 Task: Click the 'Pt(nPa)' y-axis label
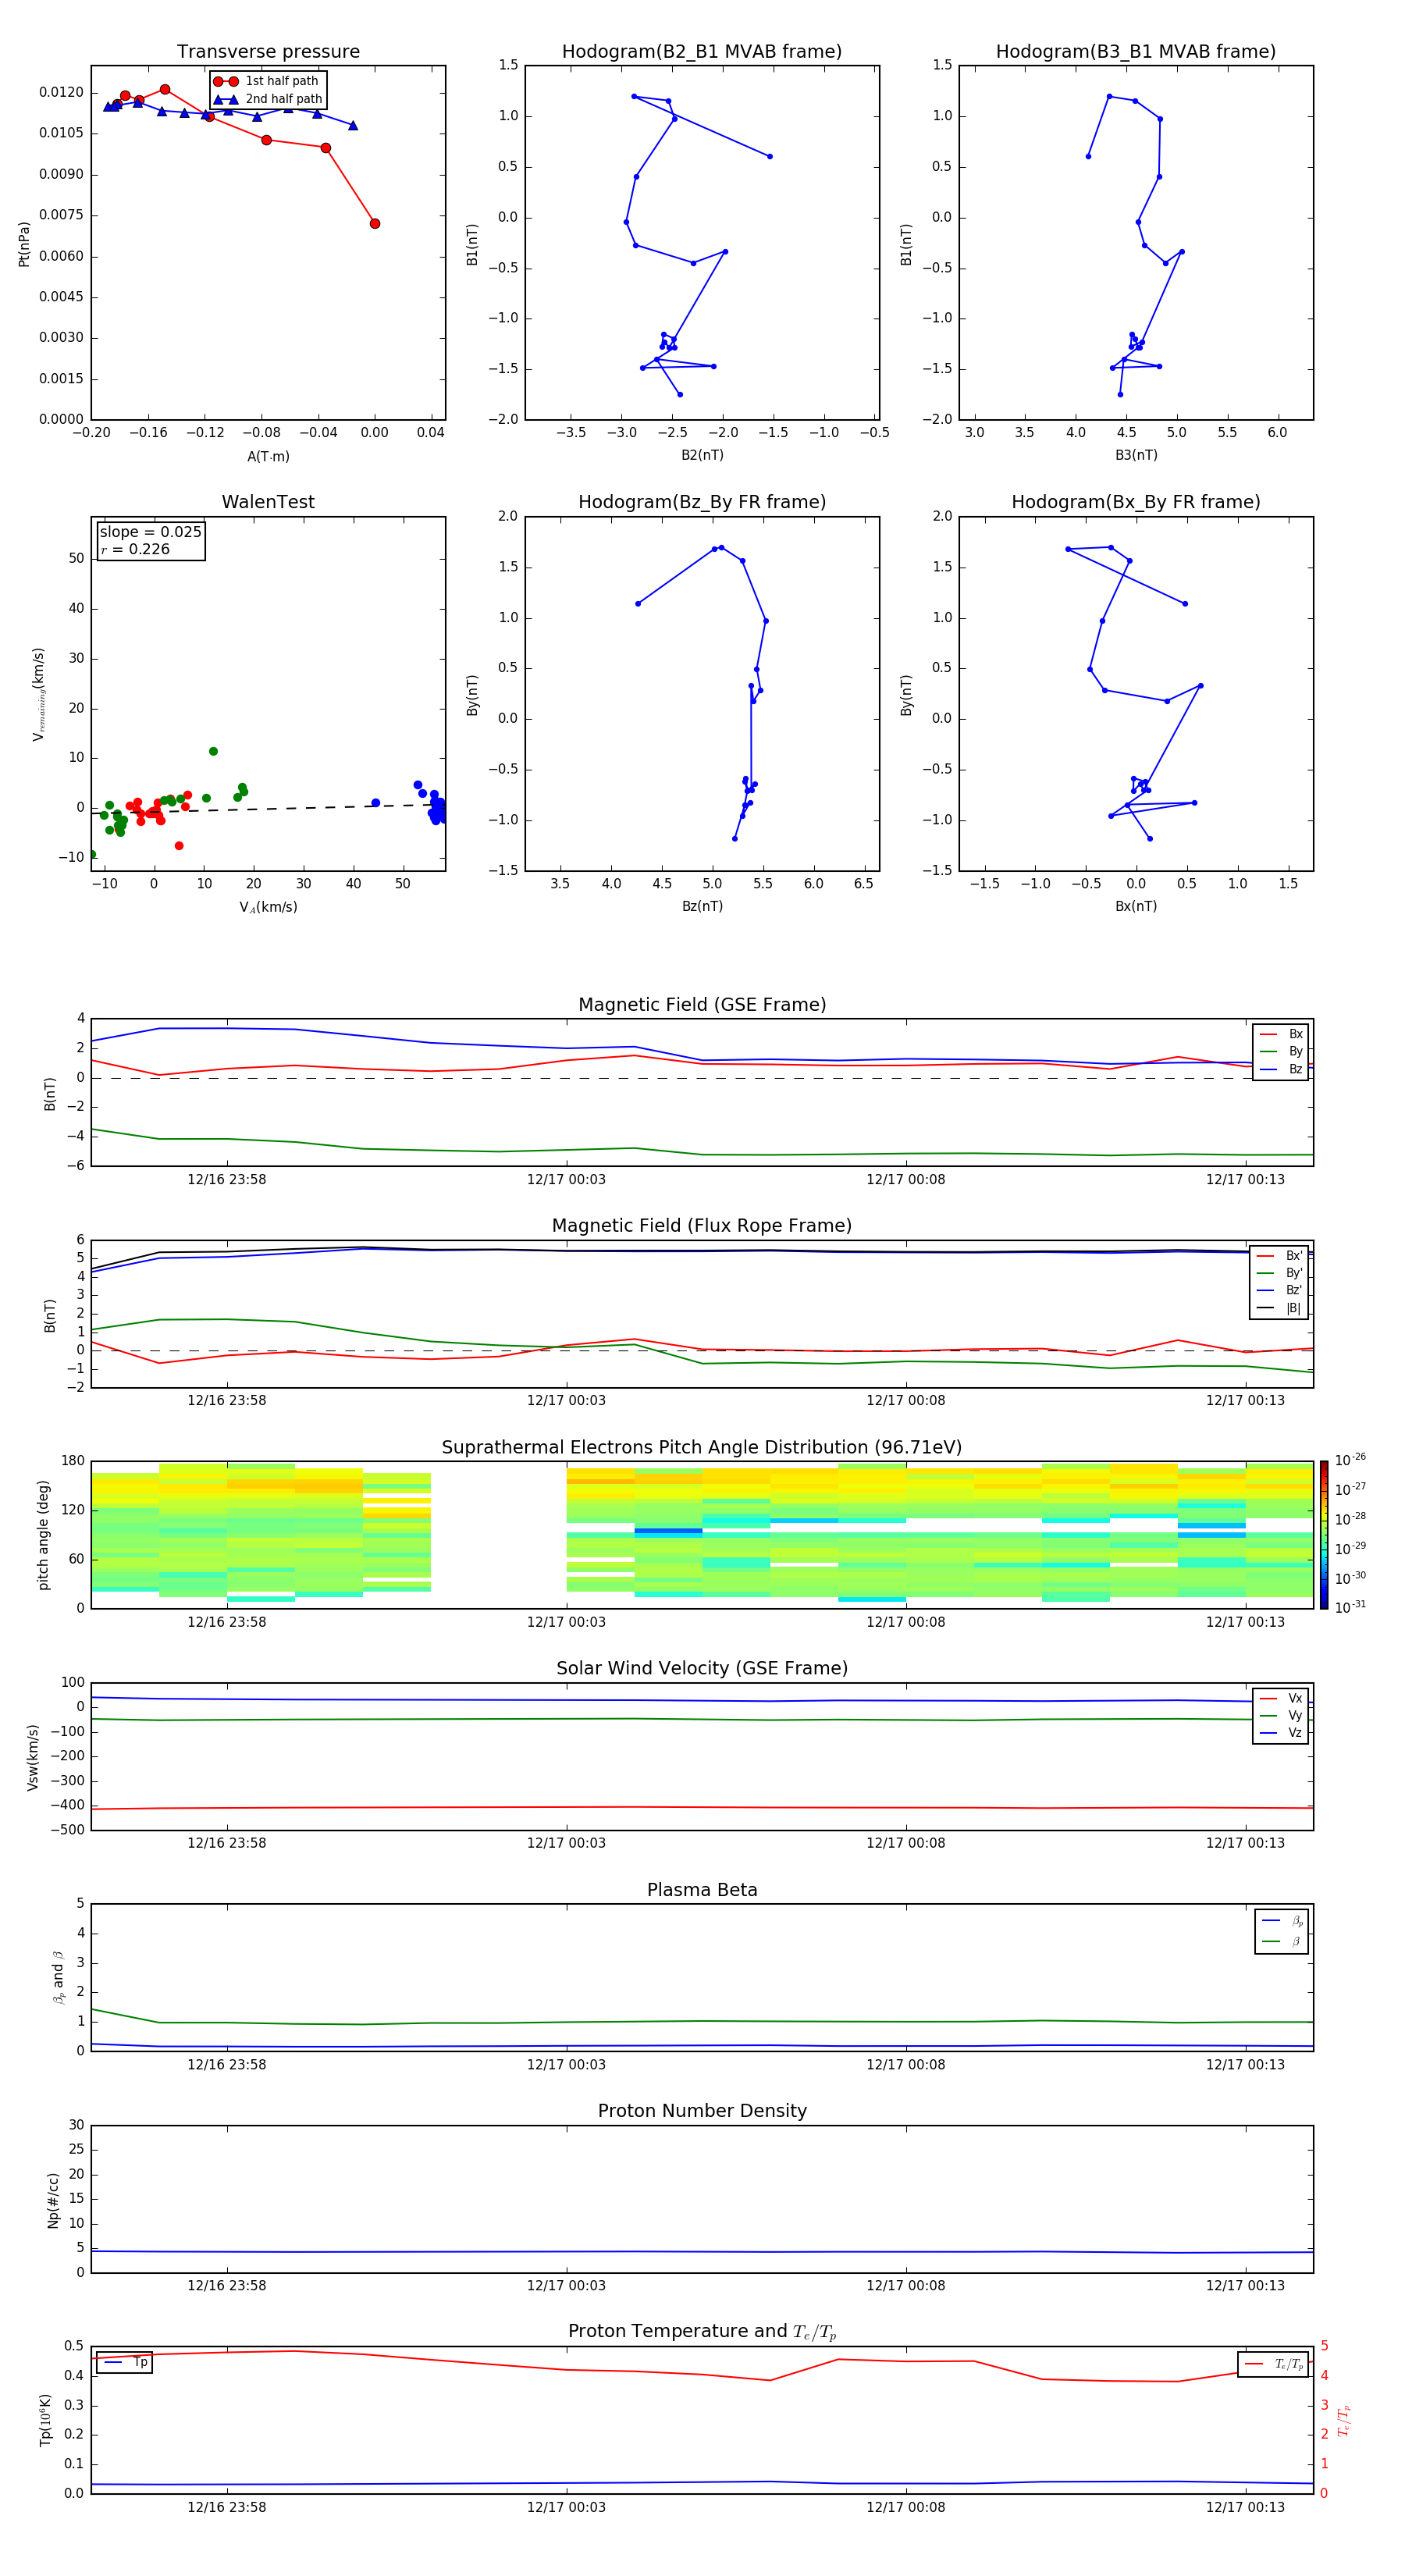tap(24, 244)
